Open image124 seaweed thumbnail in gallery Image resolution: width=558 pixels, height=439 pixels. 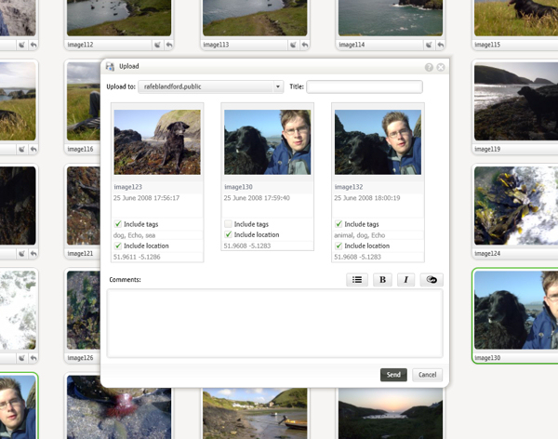click(x=516, y=206)
